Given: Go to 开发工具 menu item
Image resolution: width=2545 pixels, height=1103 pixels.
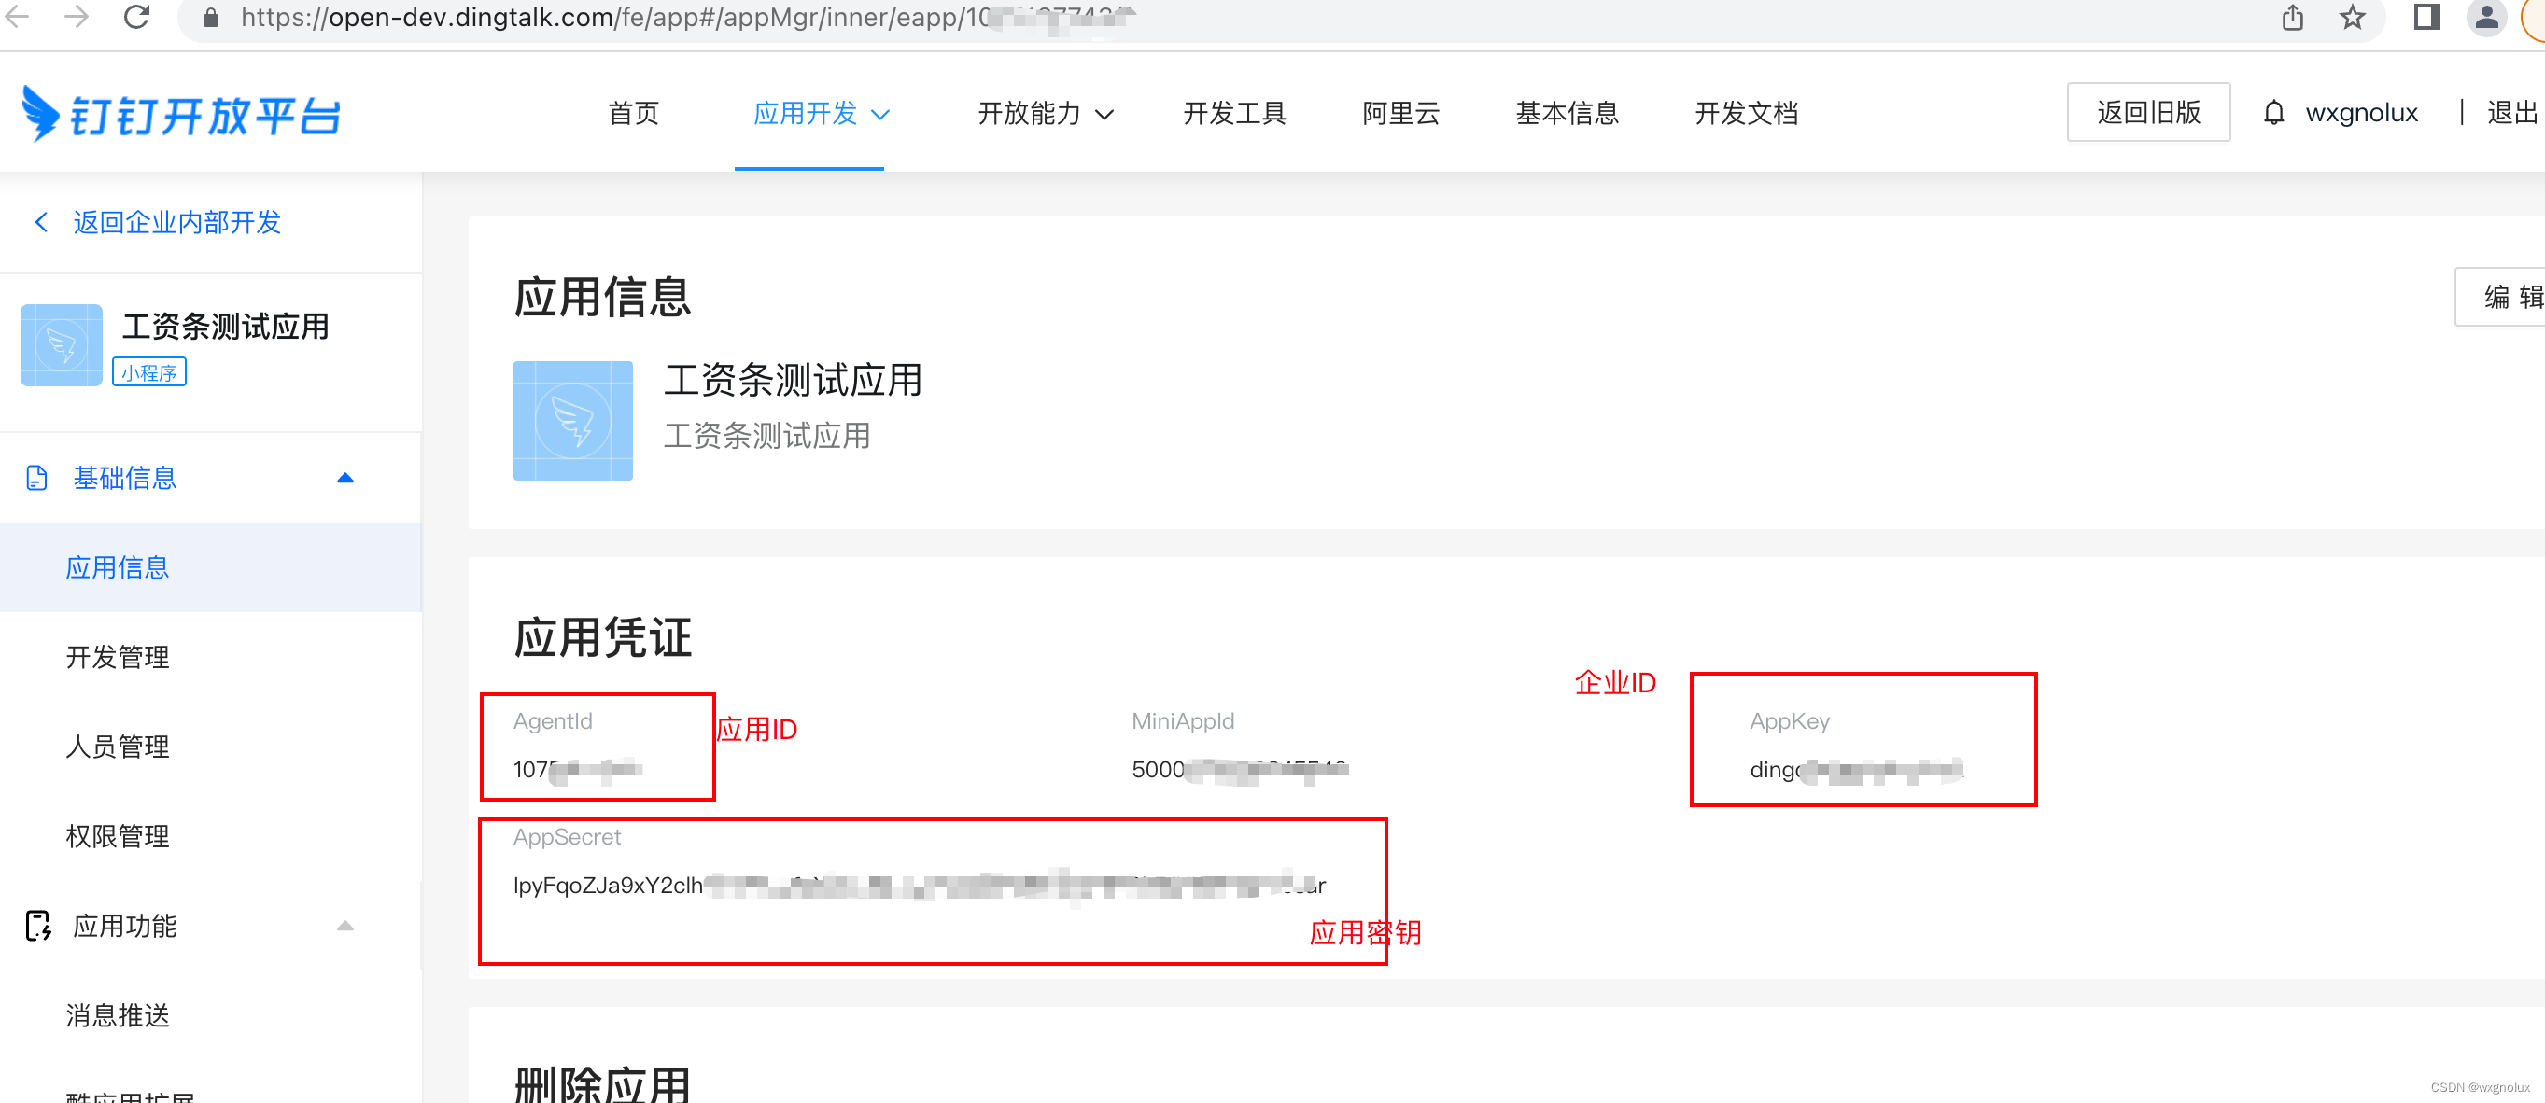Looking at the screenshot, I should (x=1234, y=114).
